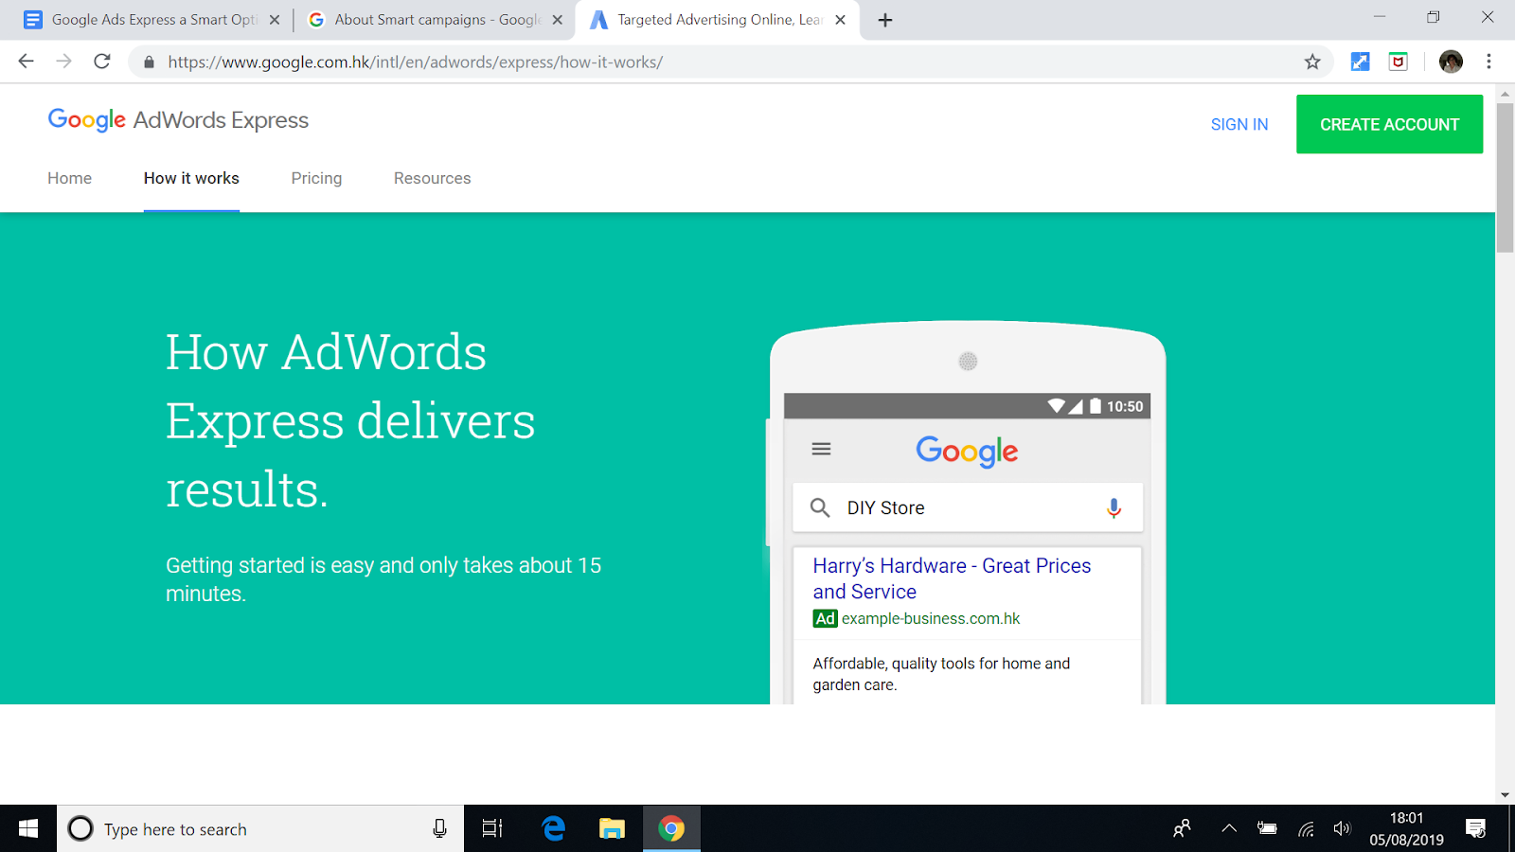This screenshot has width=1515, height=852.
Task: Open the clock showing 18:01
Action: click(1406, 829)
